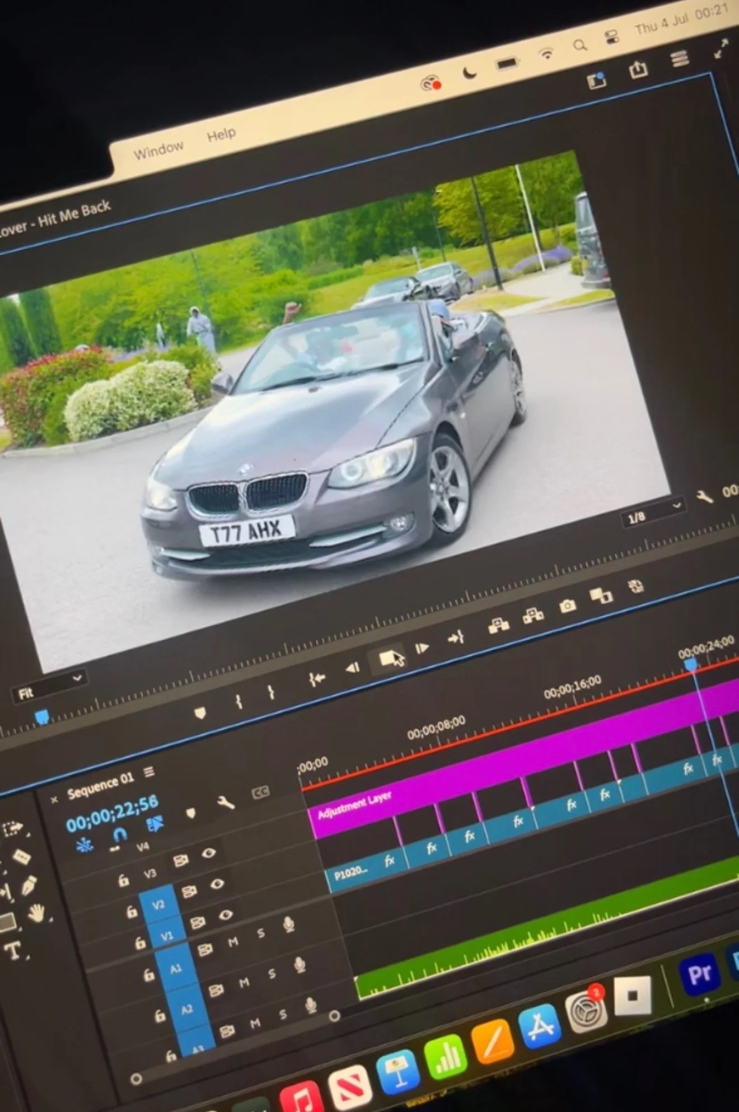Toggle the lock on track V3
Image resolution: width=739 pixels, height=1112 pixels.
[x=123, y=881]
